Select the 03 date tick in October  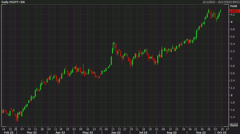click(x=215, y=129)
